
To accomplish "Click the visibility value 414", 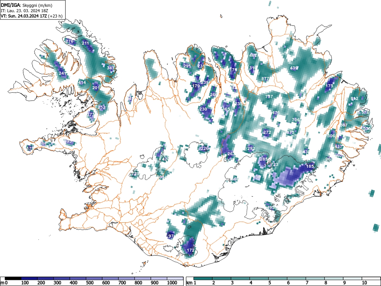I will [82, 82].
